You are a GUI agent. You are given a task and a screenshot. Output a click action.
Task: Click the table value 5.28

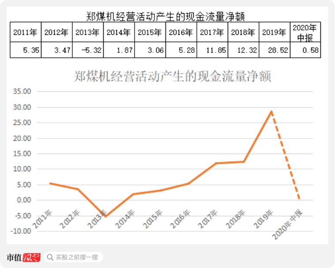pos(187,50)
